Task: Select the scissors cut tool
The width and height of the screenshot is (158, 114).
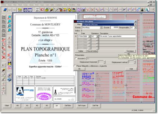Action: coord(124,10)
